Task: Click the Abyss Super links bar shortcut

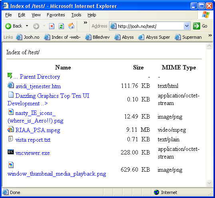Action: point(154,37)
